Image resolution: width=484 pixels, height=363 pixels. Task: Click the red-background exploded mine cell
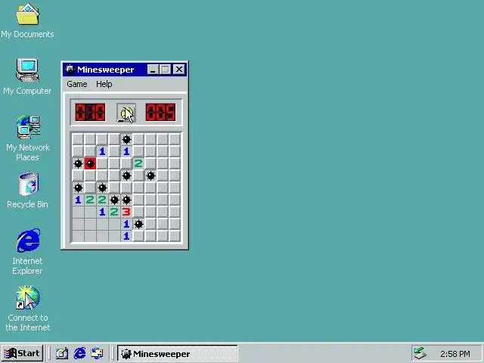90,163
